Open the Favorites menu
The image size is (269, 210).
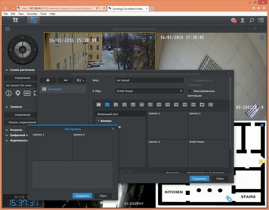point(32,14)
